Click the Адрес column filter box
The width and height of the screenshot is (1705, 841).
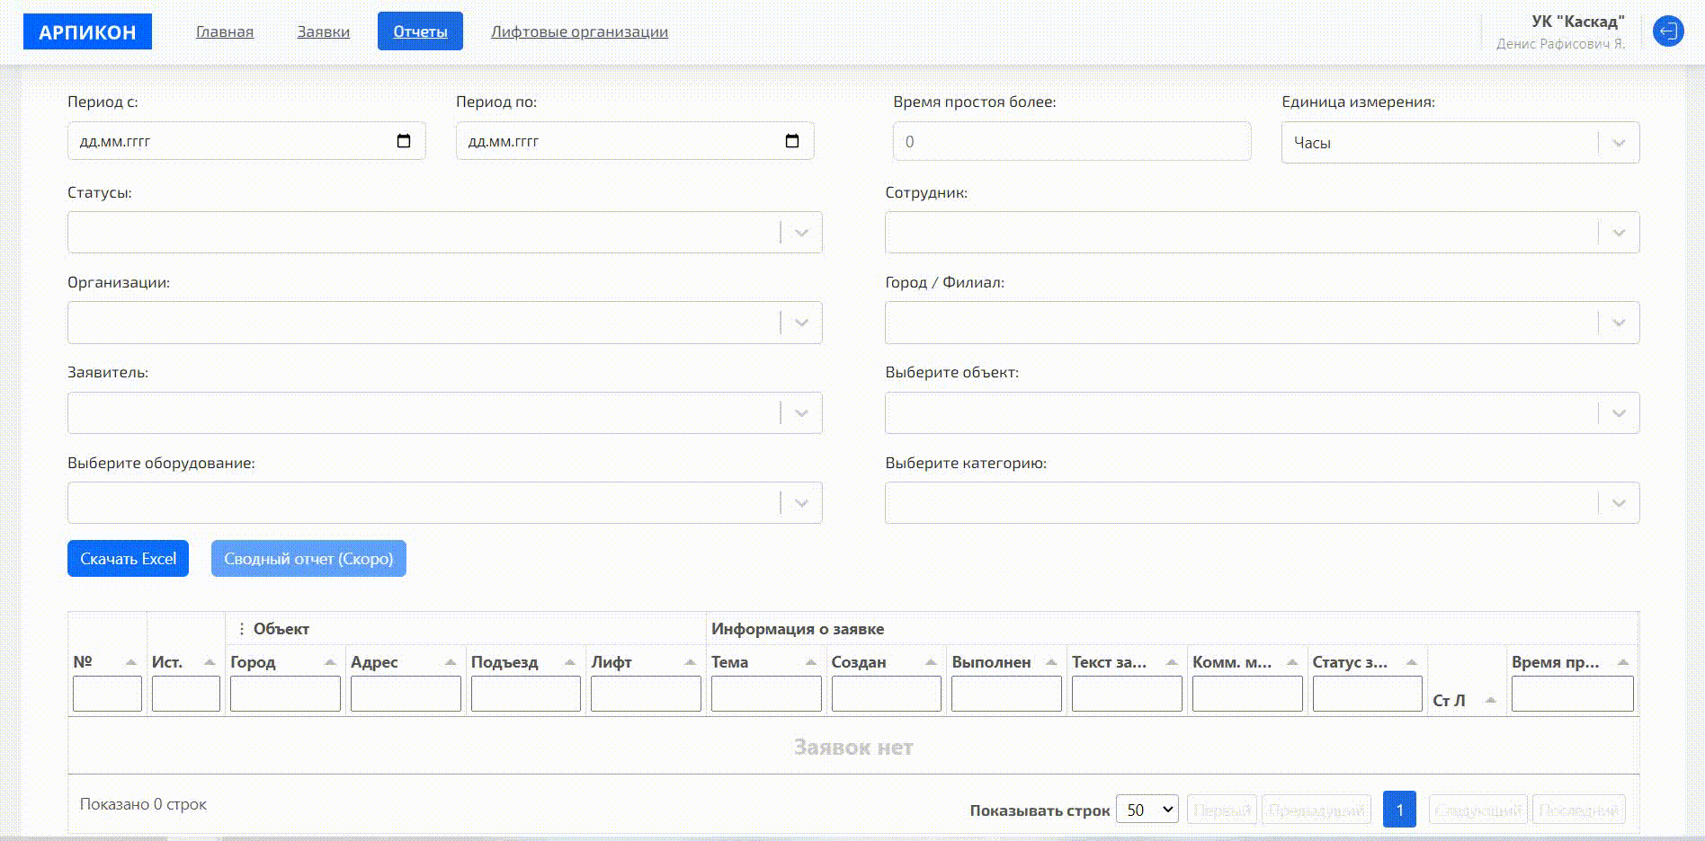pos(406,694)
